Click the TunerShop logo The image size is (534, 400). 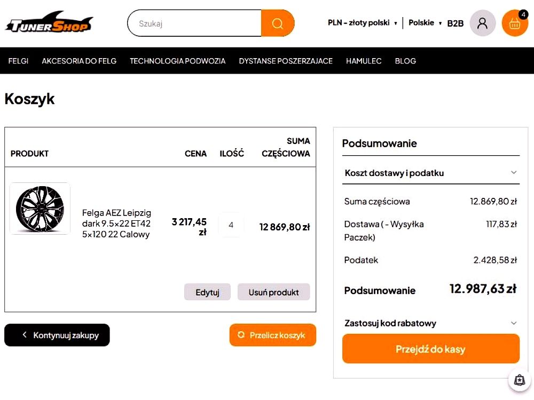[x=49, y=22]
